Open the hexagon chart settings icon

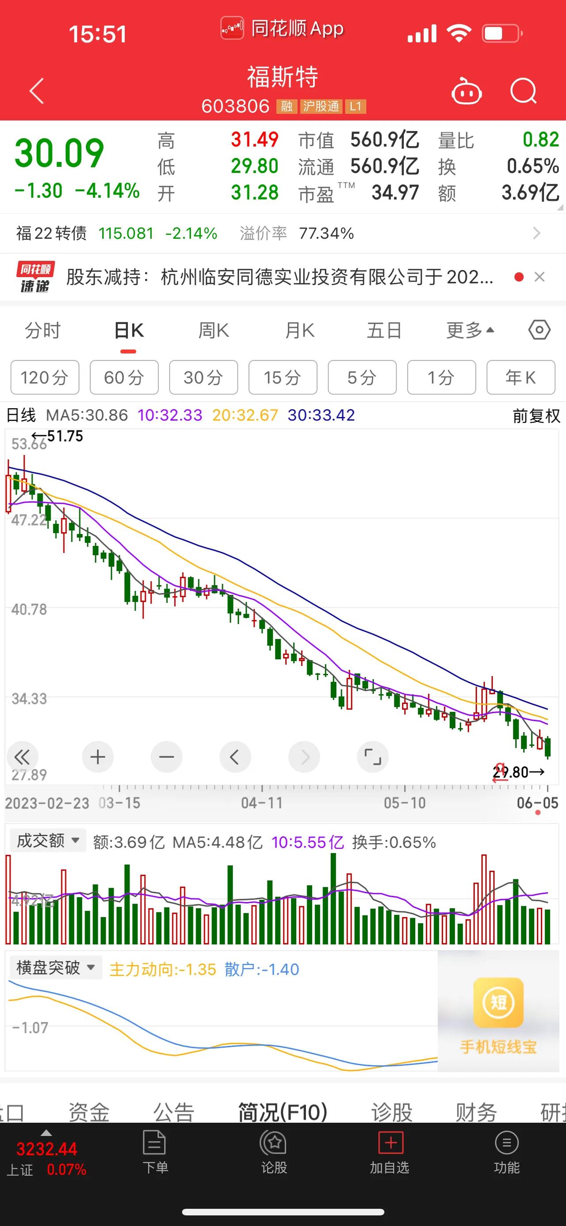click(x=539, y=330)
